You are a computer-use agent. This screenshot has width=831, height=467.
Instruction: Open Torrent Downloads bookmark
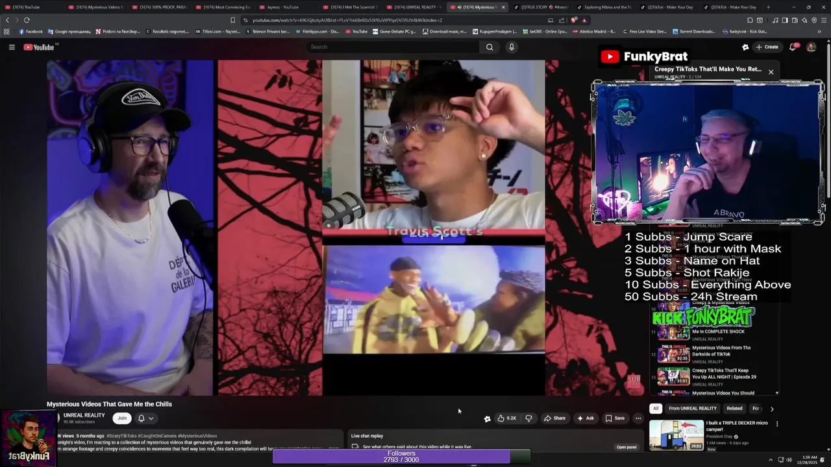(694, 31)
